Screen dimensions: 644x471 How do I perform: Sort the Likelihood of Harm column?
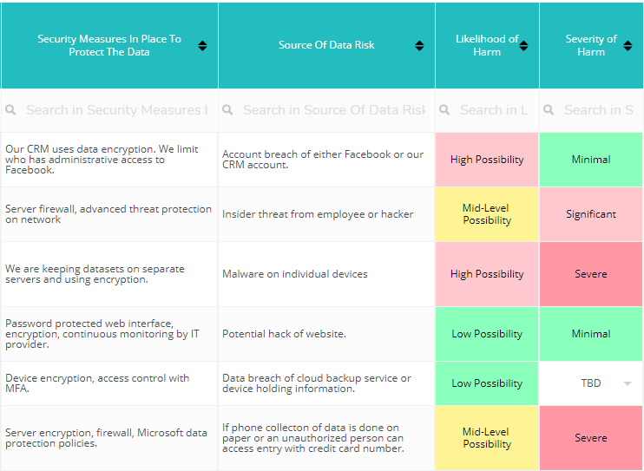523,45
